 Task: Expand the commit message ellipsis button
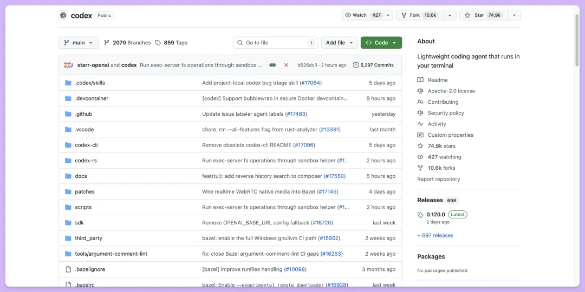pos(272,65)
